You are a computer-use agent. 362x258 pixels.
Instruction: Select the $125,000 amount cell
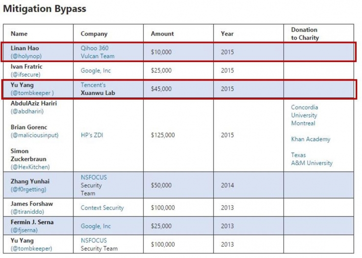tap(162, 135)
